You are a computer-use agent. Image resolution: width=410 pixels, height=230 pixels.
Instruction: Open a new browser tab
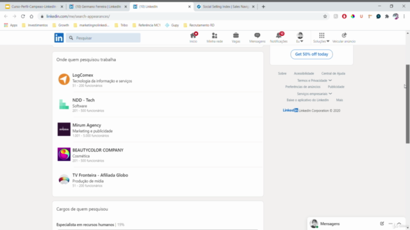tap(263, 6)
